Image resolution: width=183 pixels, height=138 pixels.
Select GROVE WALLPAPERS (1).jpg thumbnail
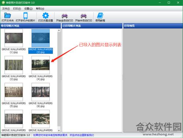click(14, 38)
